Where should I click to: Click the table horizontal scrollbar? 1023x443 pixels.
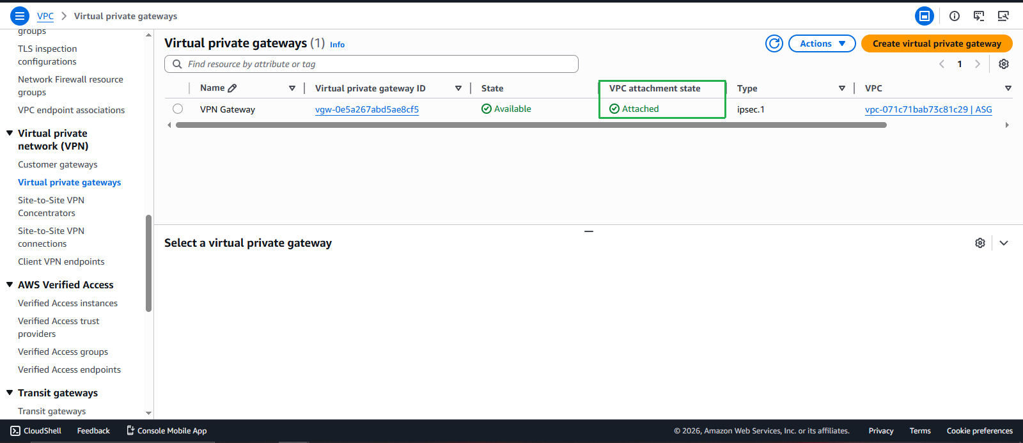point(531,125)
